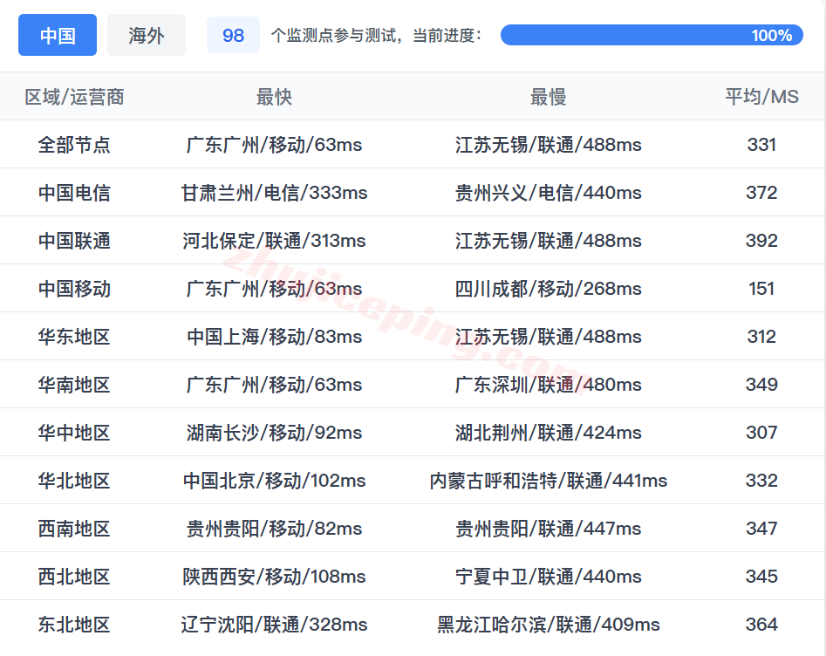The width and height of the screenshot is (826, 656).
Task: Click average value 307
Action: [761, 432]
